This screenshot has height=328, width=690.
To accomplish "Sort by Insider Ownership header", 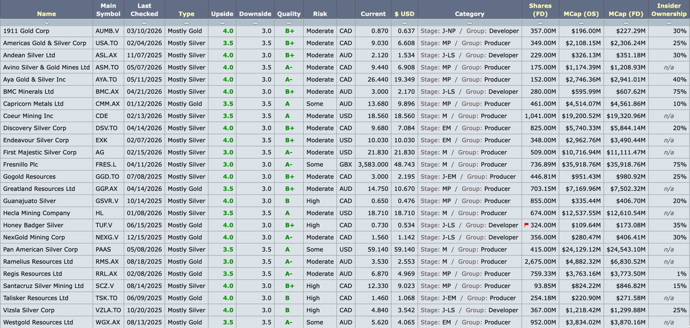I will click(669, 10).
